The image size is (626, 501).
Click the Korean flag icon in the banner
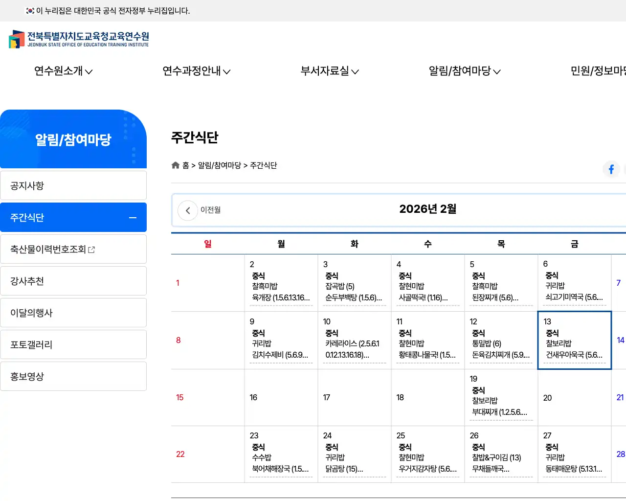29,10
